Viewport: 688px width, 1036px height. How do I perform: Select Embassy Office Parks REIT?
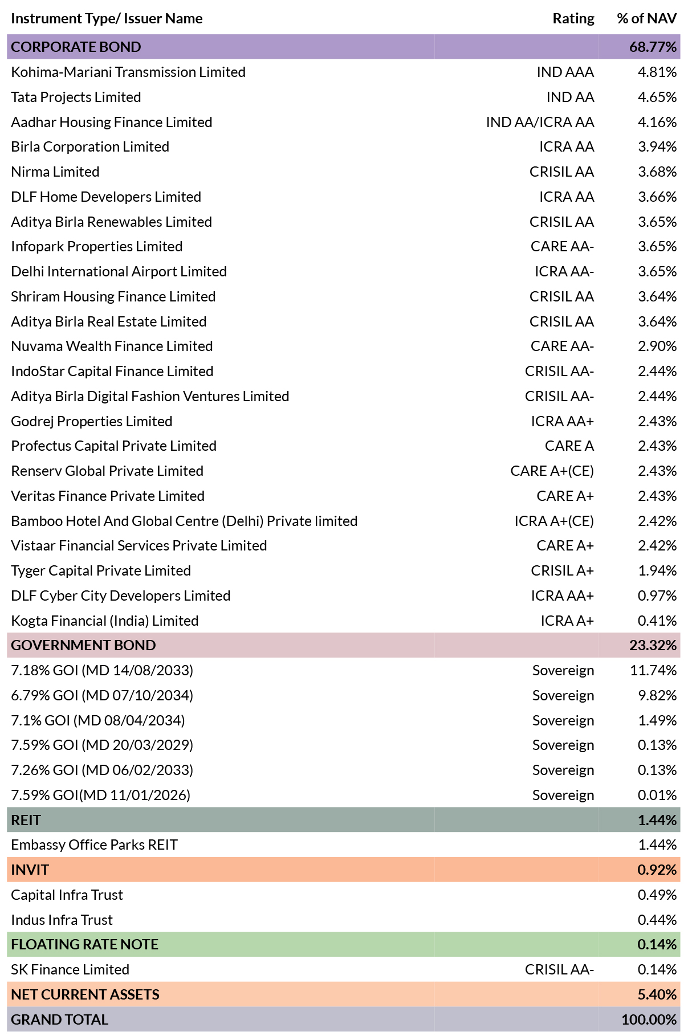click(94, 845)
